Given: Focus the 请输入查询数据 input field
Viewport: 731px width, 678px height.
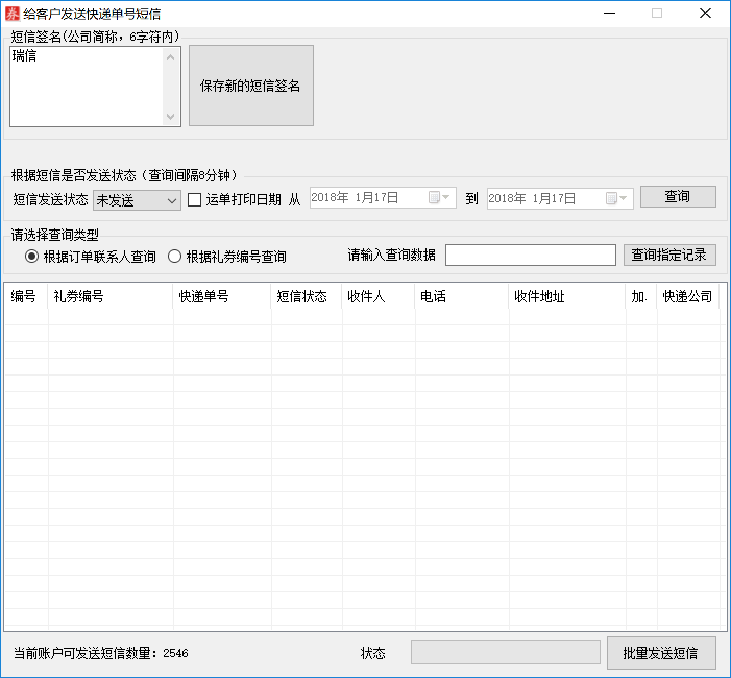Looking at the screenshot, I should tap(530, 255).
